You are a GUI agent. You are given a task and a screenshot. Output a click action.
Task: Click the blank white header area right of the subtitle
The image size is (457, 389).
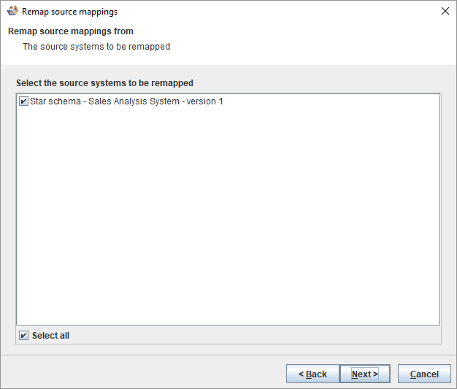[314, 47]
